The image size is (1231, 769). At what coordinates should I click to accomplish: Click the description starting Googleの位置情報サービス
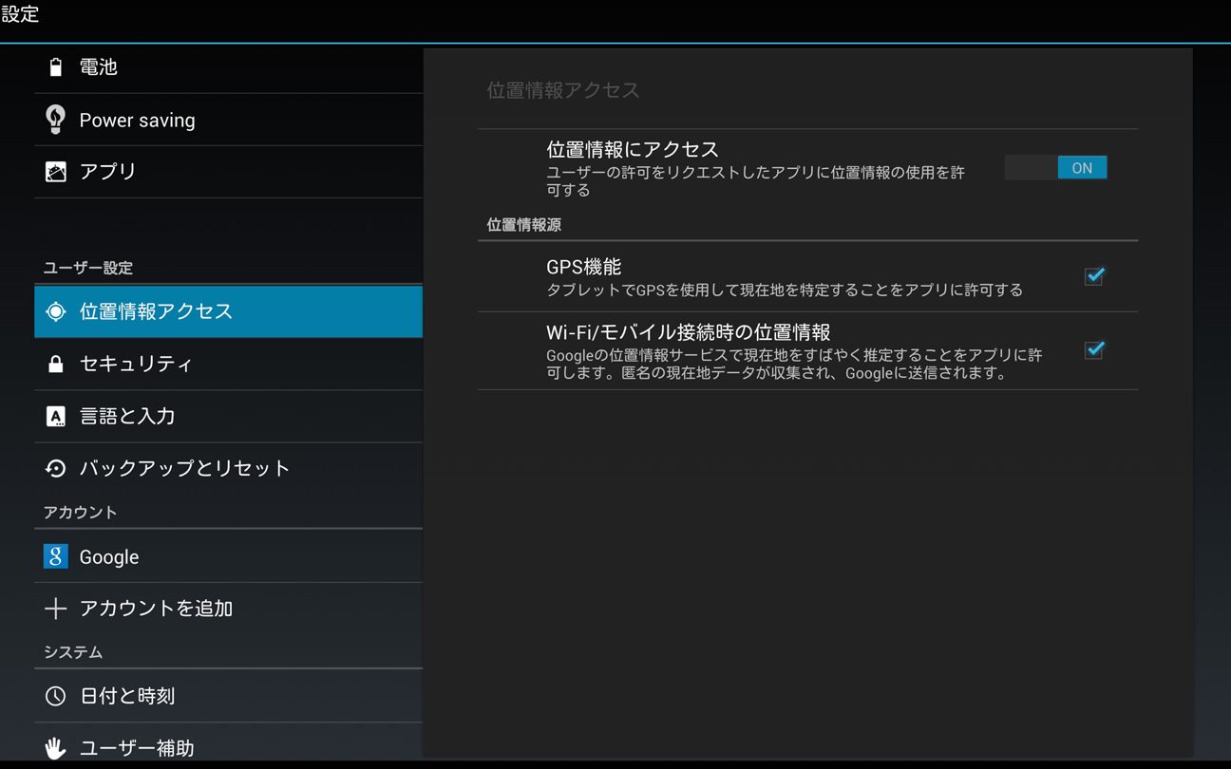794,364
